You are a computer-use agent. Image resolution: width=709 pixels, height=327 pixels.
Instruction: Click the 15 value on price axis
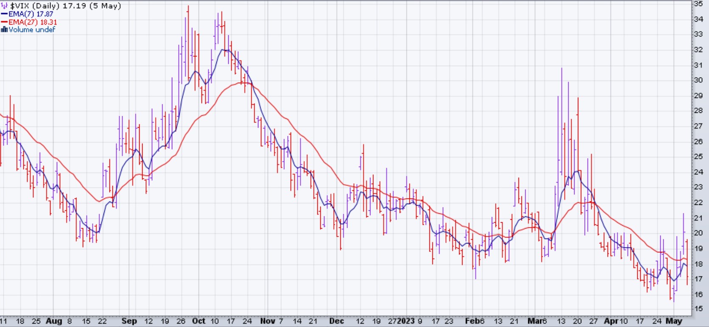698,309
